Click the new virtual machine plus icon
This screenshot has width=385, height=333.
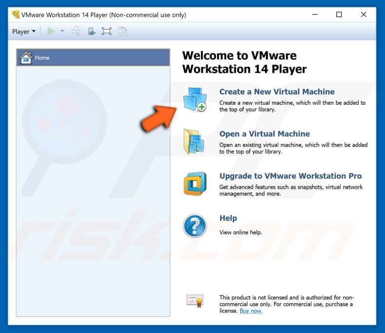tap(195, 99)
